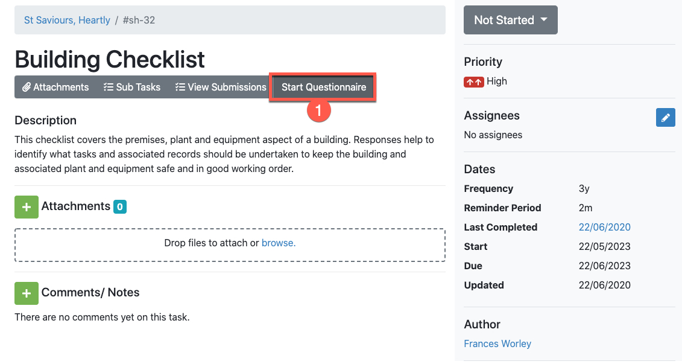
Task: Click the paperclip icon on Attachments button
Action: [27, 88]
